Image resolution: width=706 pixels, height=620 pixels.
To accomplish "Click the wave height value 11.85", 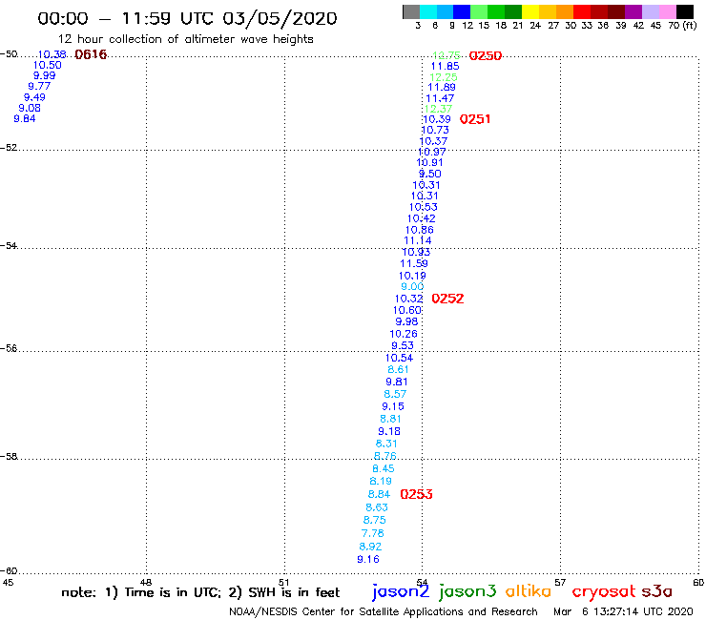I will 445,66.
